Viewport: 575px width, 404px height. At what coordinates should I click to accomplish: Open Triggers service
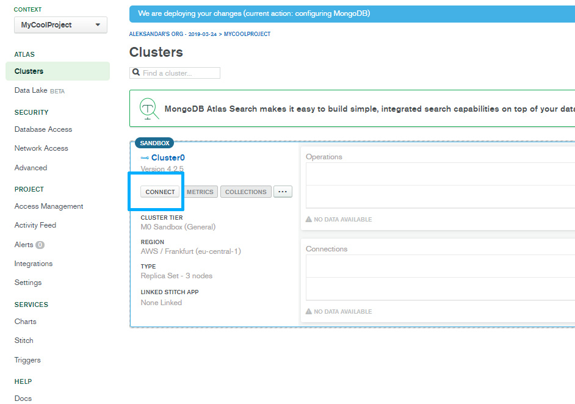(x=27, y=360)
